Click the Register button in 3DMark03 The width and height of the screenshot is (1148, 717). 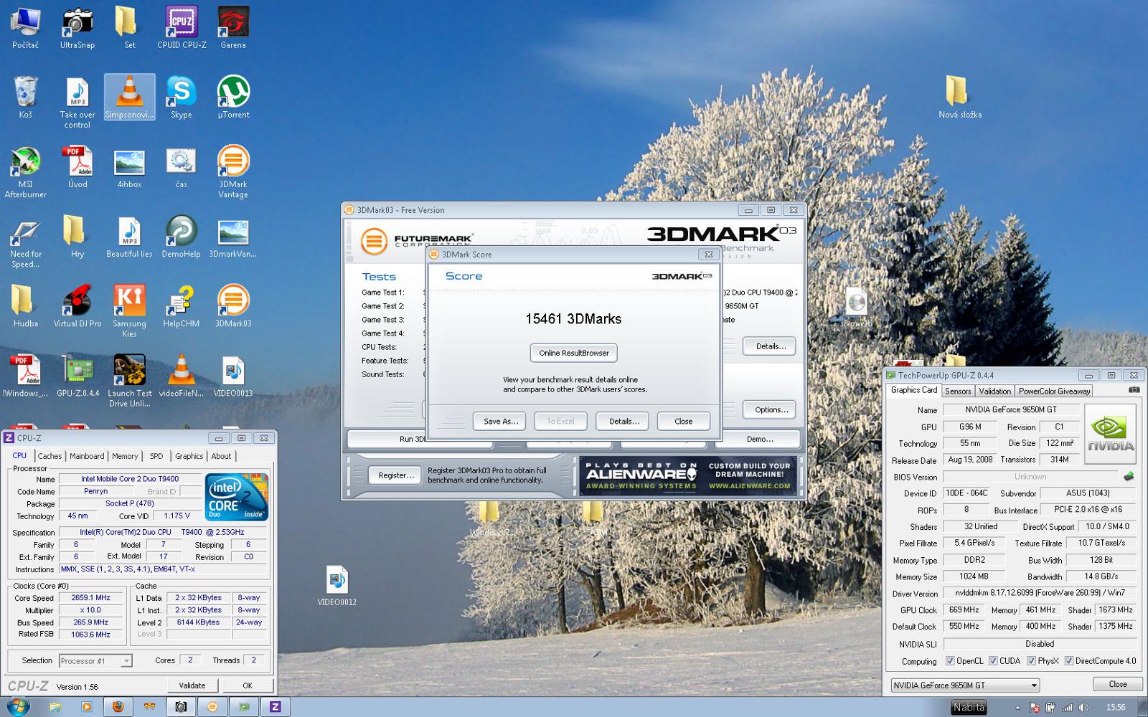click(396, 475)
